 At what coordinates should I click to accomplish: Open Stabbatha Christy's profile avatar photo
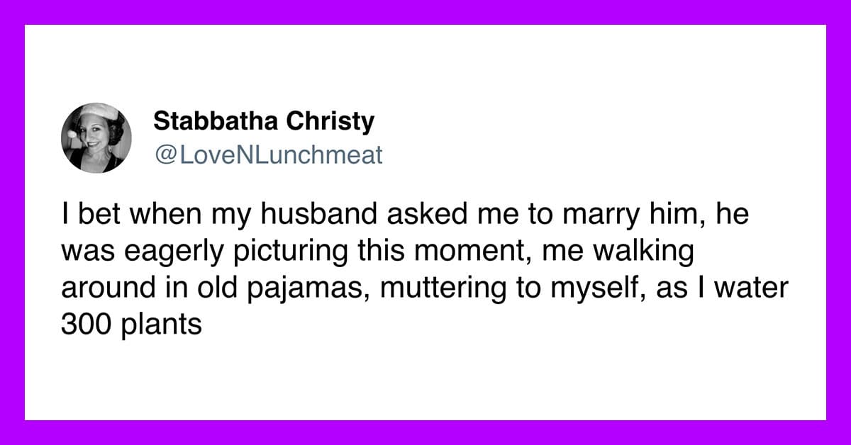[x=96, y=137]
